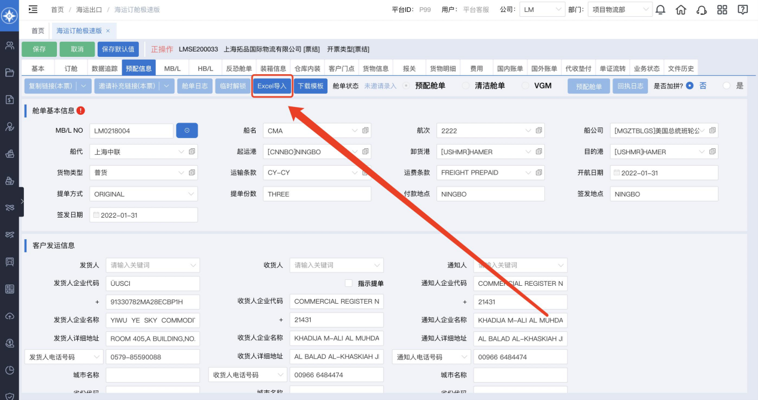Expand the 部门 项目物流部 dropdown
This screenshot has height=400, width=758.
coord(620,10)
